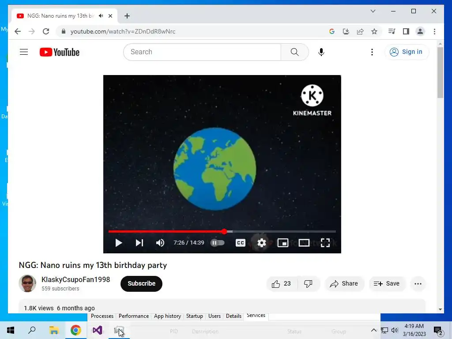Open Windows Start menu
Image resolution: width=452 pixels, height=339 pixels.
tap(11, 330)
